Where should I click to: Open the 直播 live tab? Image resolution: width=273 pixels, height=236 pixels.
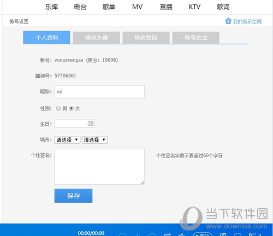pos(166,7)
